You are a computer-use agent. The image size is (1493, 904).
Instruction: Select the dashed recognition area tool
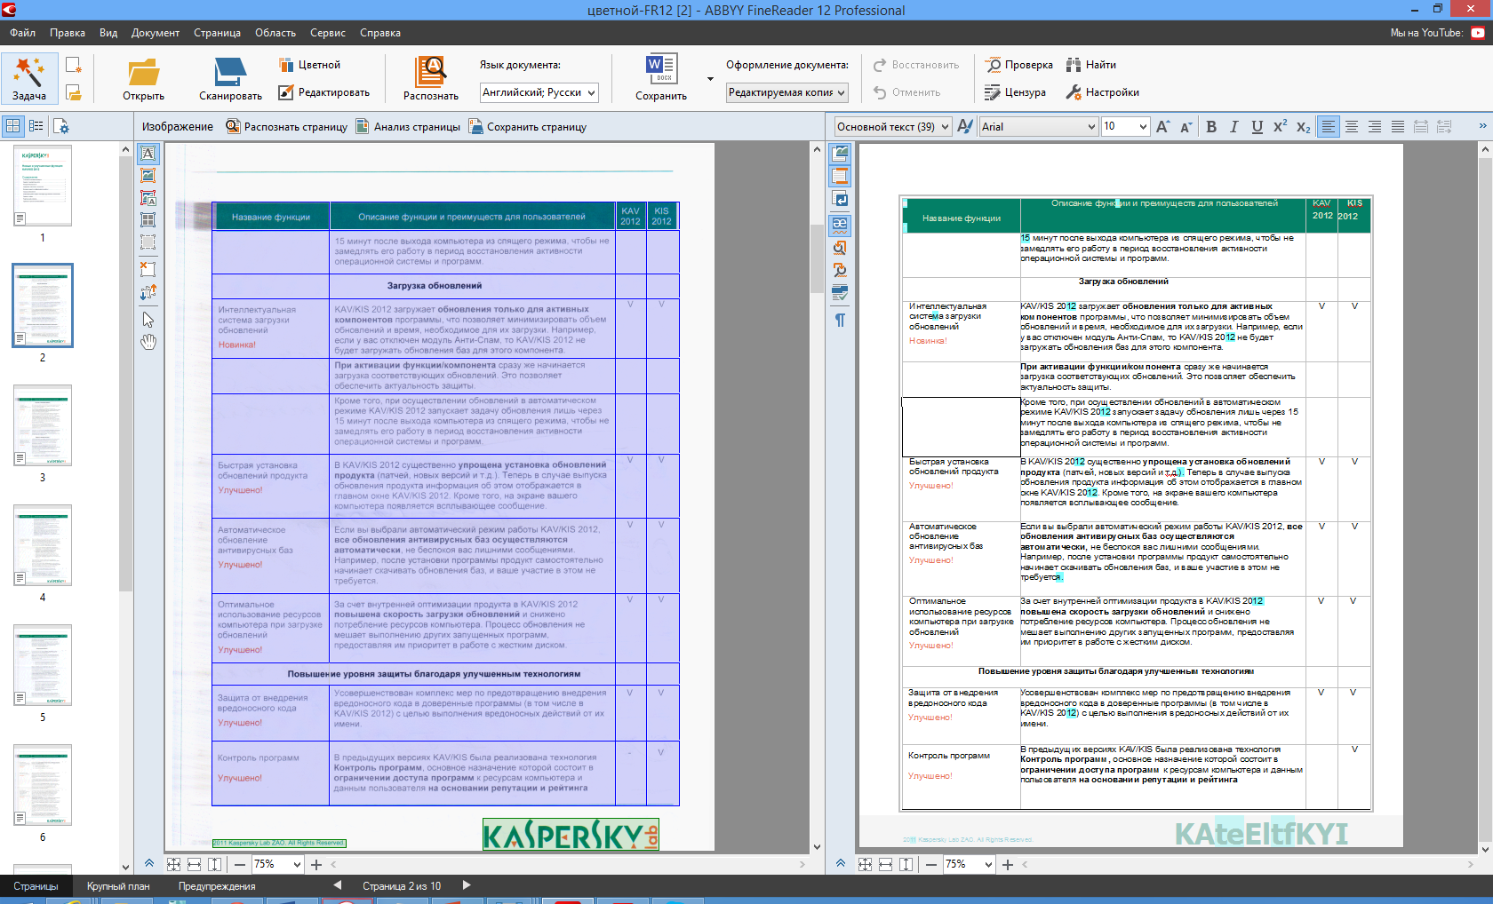(x=148, y=242)
